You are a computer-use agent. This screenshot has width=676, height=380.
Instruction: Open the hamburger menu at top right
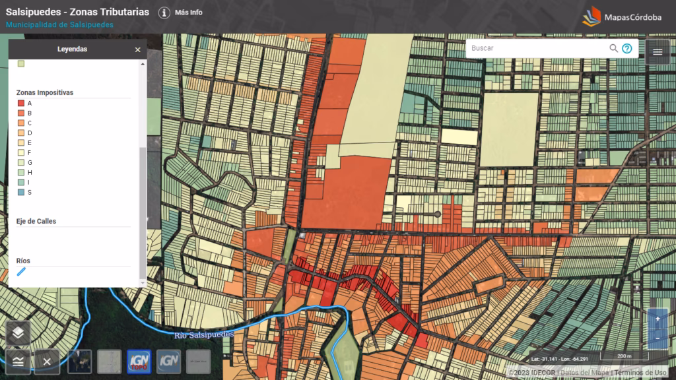point(658,51)
